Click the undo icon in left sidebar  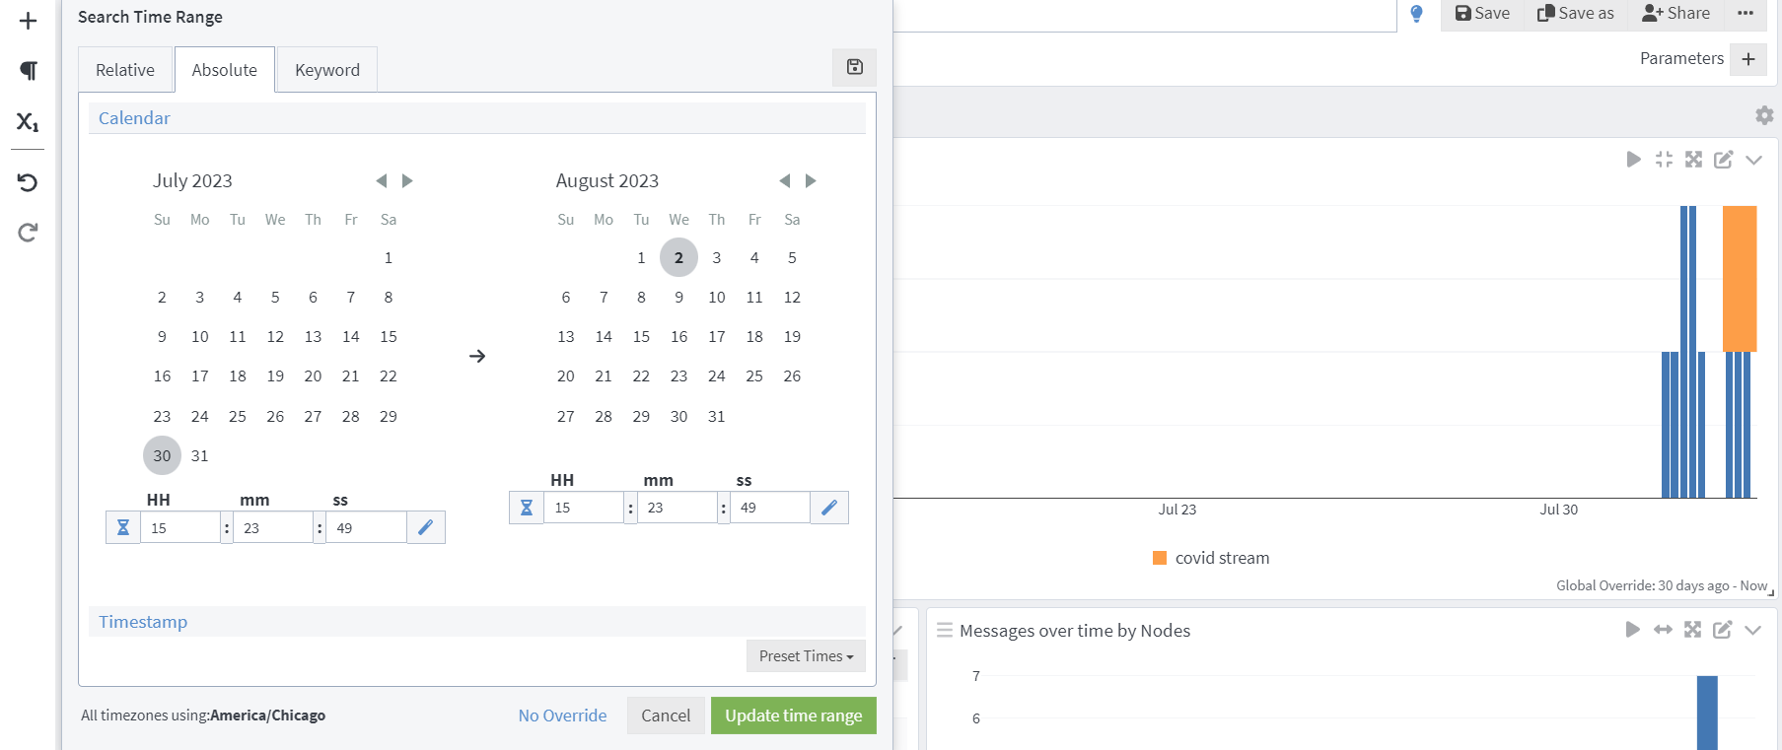click(28, 182)
